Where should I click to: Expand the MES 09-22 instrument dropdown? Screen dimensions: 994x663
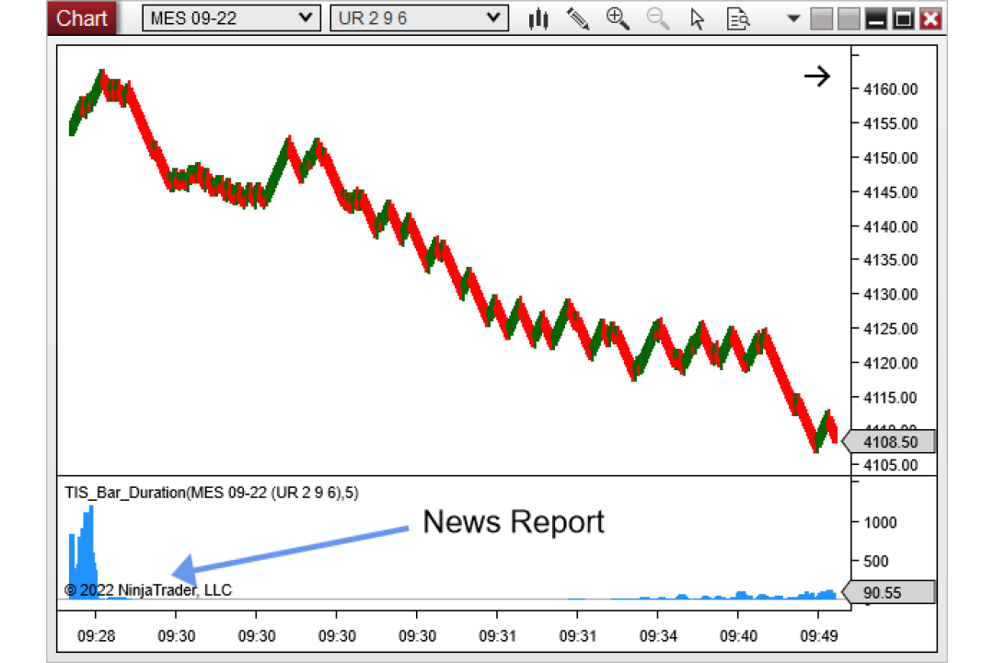[x=231, y=18]
